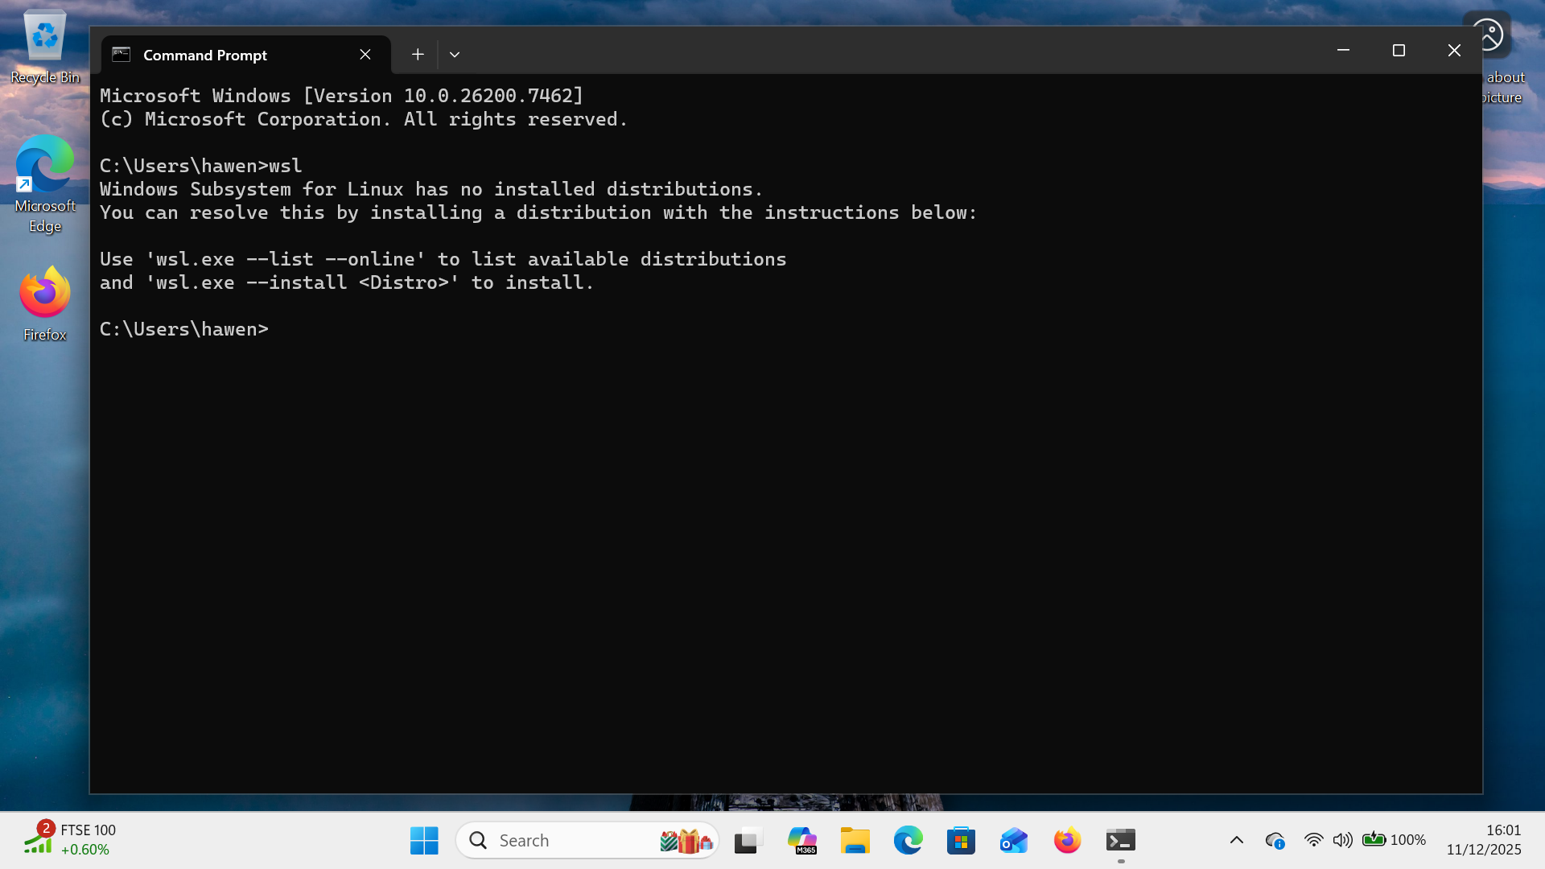Open the Windows Start menu

[424, 841]
